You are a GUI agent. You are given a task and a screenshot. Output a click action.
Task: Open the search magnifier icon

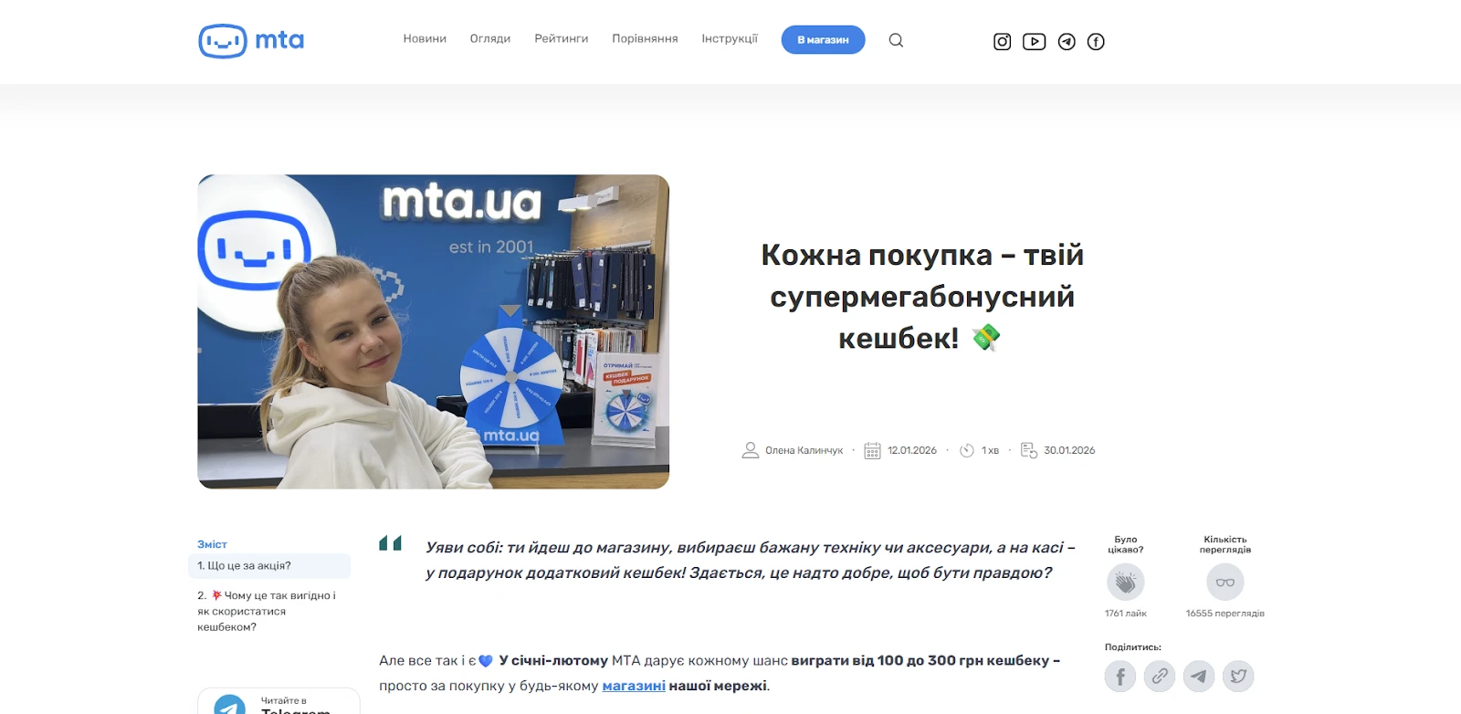click(x=896, y=40)
